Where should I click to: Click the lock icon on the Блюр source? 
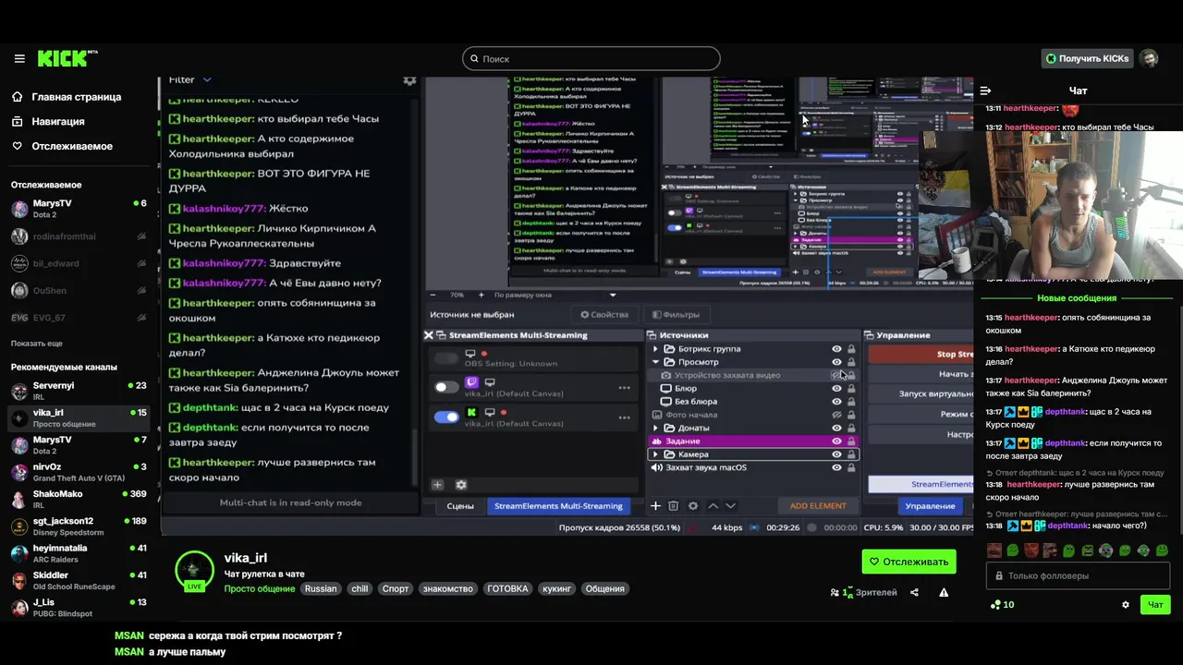click(x=851, y=389)
